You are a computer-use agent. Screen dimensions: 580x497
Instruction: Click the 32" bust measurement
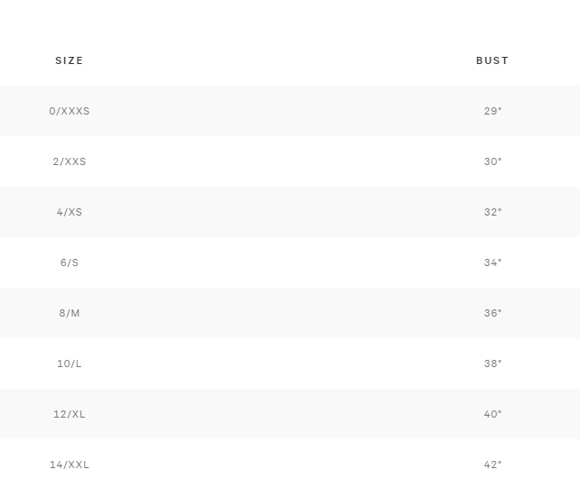[492, 212]
